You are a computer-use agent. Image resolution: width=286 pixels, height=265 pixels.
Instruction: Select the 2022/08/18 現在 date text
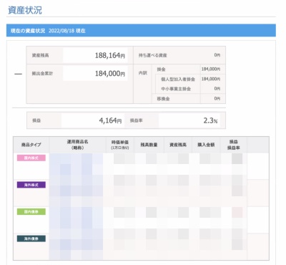coord(67,31)
